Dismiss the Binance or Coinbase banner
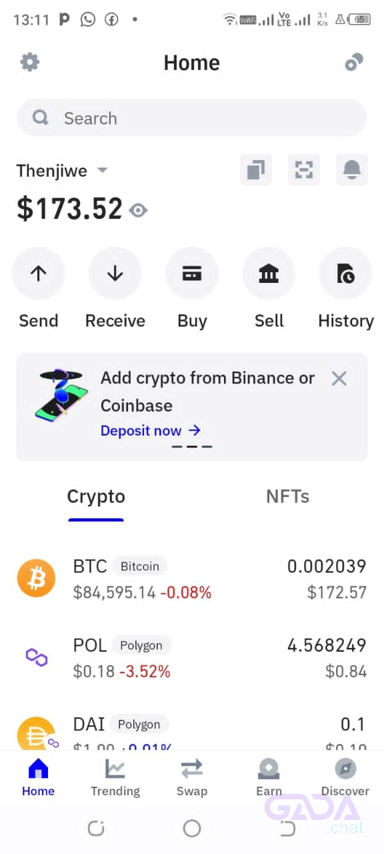 pyautogui.click(x=339, y=379)
